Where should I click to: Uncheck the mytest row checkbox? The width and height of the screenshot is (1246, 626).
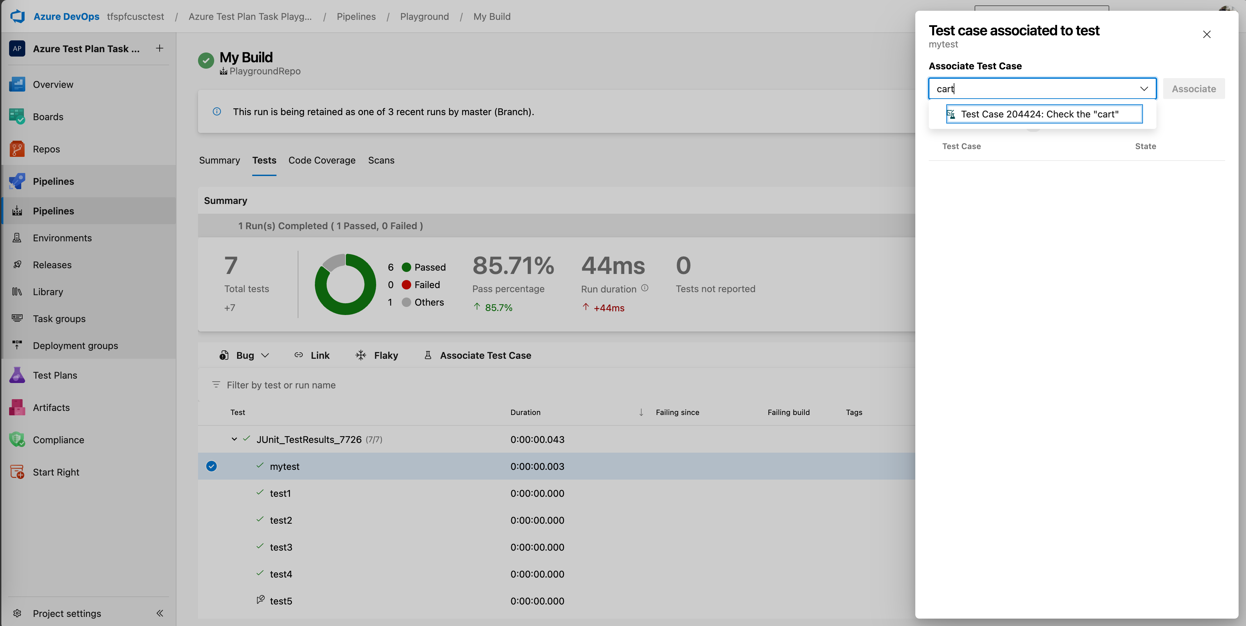tap(211, 466)
